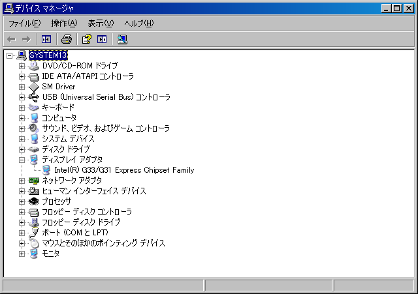418x294 pixels.
Task: Click the title bar system menu icon
Action: click(9, 8)
